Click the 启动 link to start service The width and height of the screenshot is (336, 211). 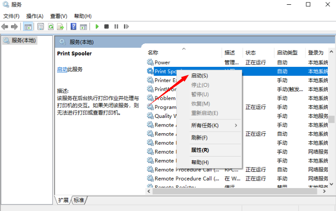[x=62, y=69]
